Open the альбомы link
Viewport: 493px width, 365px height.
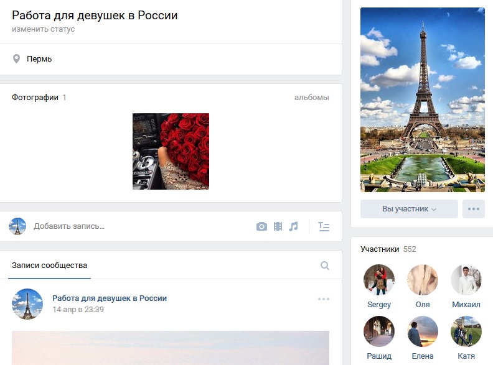point(312,98)
